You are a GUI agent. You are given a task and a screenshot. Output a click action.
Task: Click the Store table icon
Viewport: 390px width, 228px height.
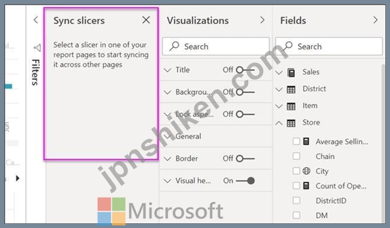(291, 123)
